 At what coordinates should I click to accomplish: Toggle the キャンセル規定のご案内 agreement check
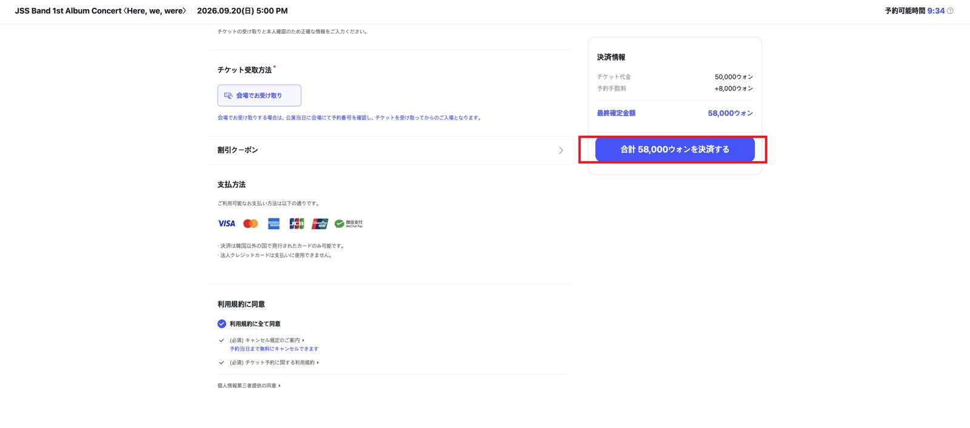click(x=221, y=340)
